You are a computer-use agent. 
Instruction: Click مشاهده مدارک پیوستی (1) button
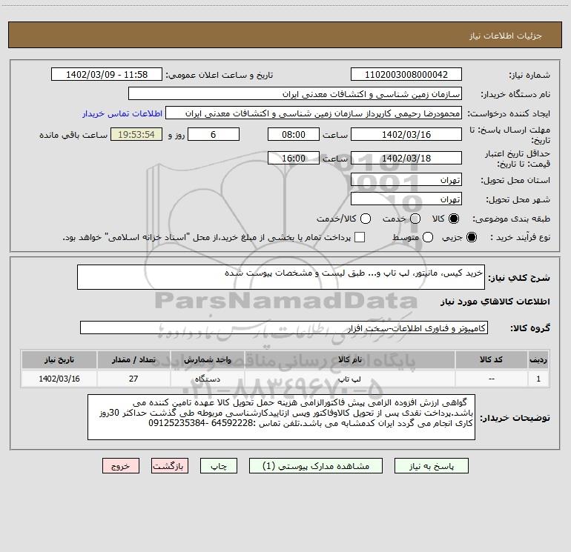[316, 466]
